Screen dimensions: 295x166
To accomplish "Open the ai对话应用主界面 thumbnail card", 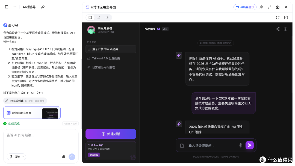I will (32, 113).
